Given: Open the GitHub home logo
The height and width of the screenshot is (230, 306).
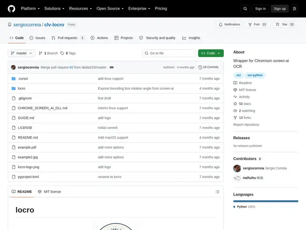Looking at the screenshot, I should 11,9.
